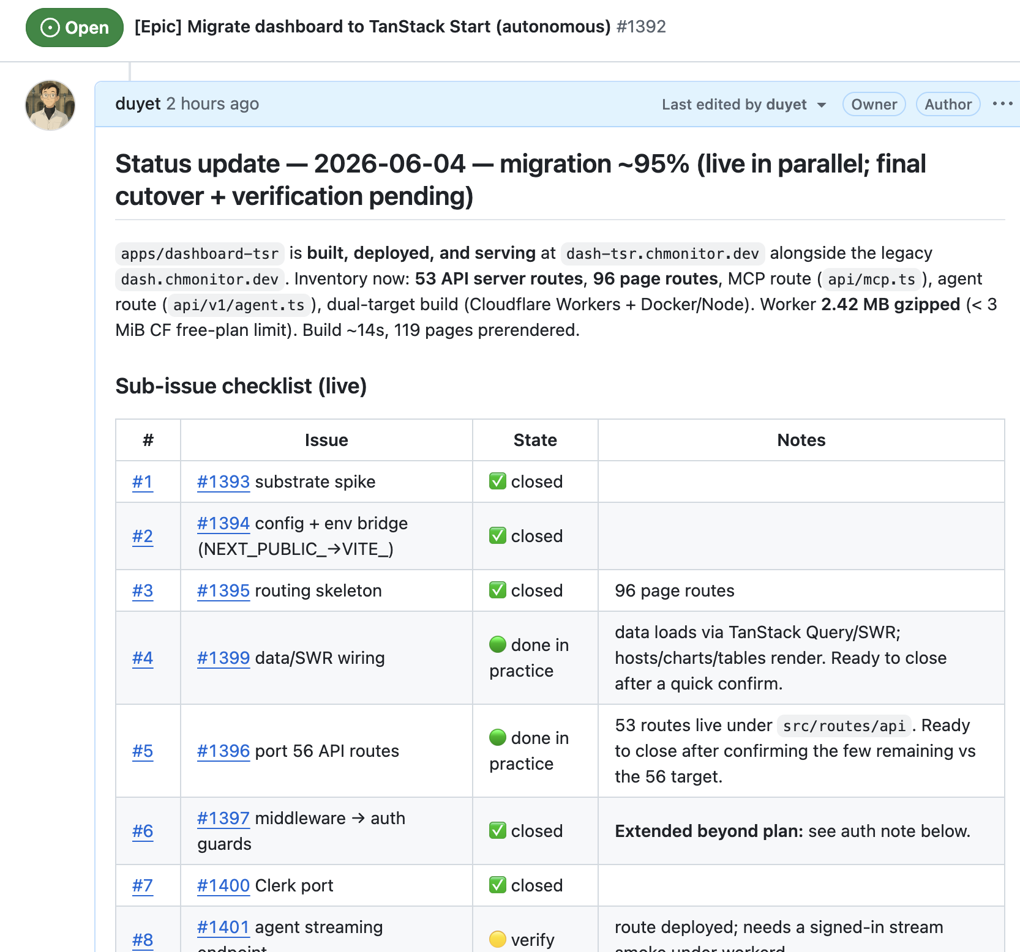The height and width of the screenshot is (952, 1020).
Task: Click the 'State' column header
Action: coord(535,441)
